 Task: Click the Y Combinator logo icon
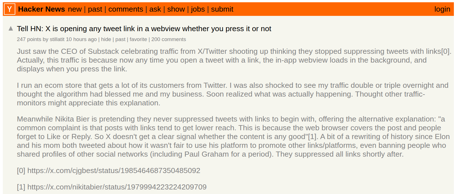(9, 9)
